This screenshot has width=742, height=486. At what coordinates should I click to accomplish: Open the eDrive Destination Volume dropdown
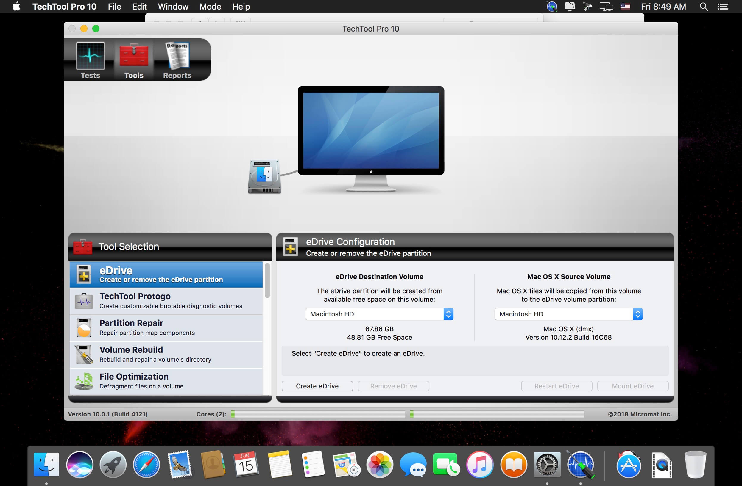[x=379, y=314]
